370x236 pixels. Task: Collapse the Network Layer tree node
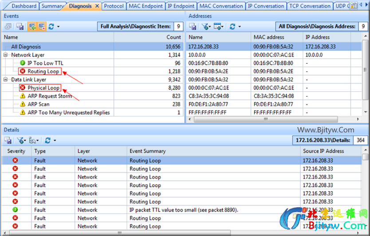point(6,55)
